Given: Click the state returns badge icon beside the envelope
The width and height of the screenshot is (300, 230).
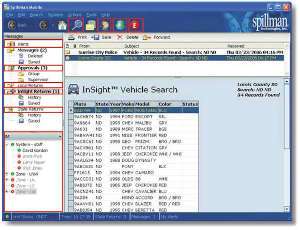Looking at the screenshot, I should (x=104, y=24).
